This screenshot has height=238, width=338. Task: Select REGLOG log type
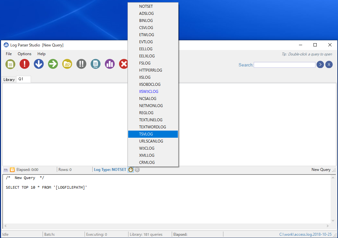(x=153, y=113)
